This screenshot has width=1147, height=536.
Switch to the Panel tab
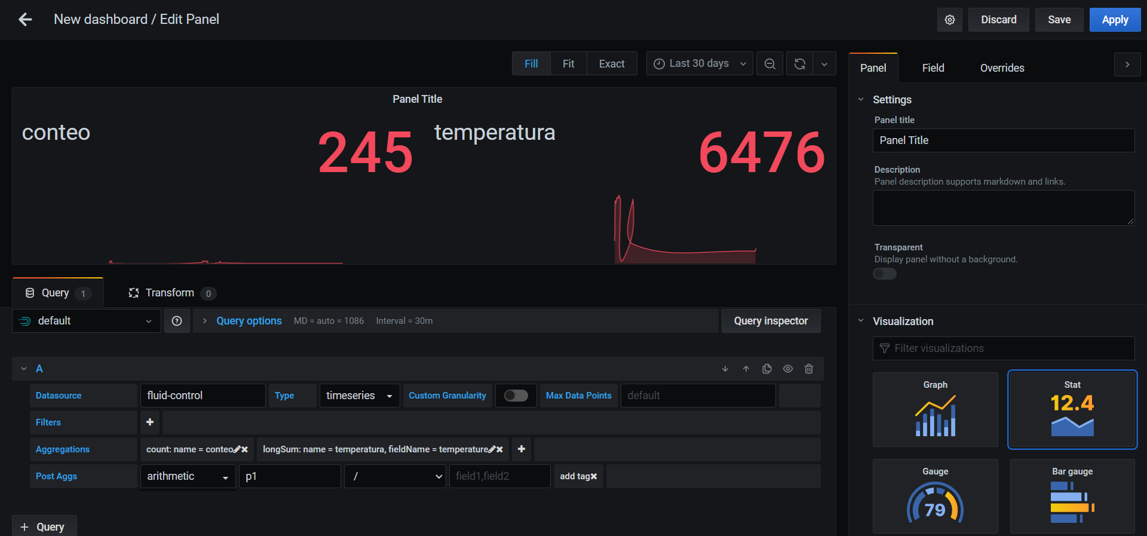[873, 68]
